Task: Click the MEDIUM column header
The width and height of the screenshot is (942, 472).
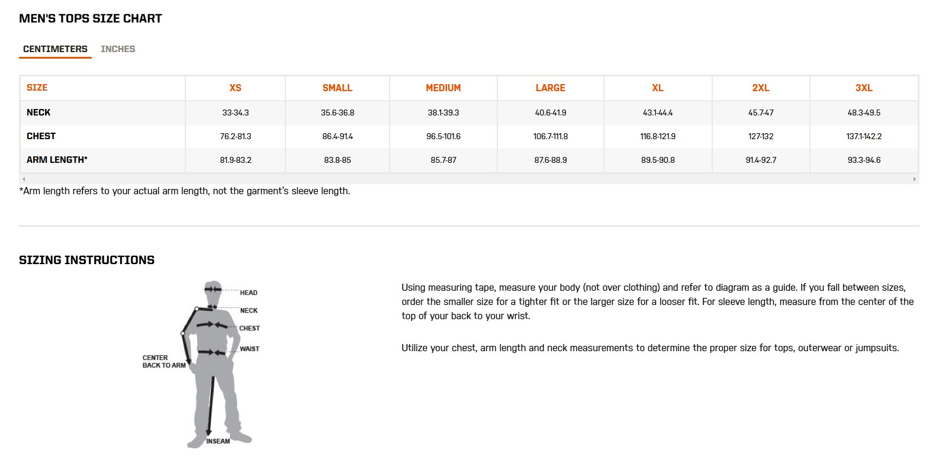Action: point(443,88)
